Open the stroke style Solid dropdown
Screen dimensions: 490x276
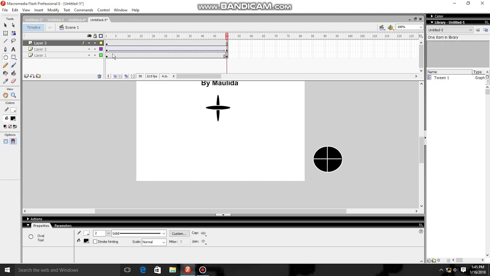[x=139, y=233]
